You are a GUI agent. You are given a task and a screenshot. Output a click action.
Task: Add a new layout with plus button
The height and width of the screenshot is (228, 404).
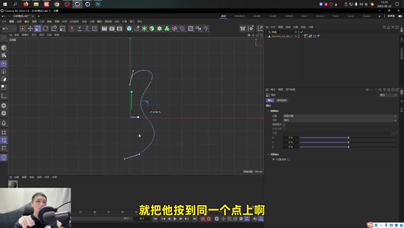[x=380, y=16]
